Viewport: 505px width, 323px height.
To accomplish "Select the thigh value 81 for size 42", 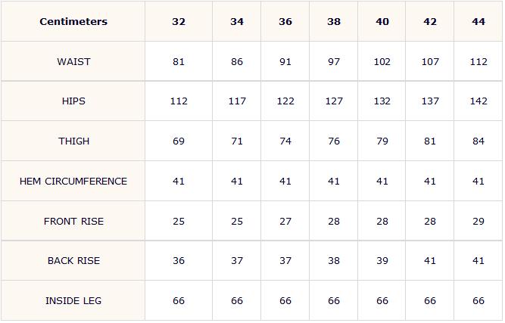I will (430, 141).
